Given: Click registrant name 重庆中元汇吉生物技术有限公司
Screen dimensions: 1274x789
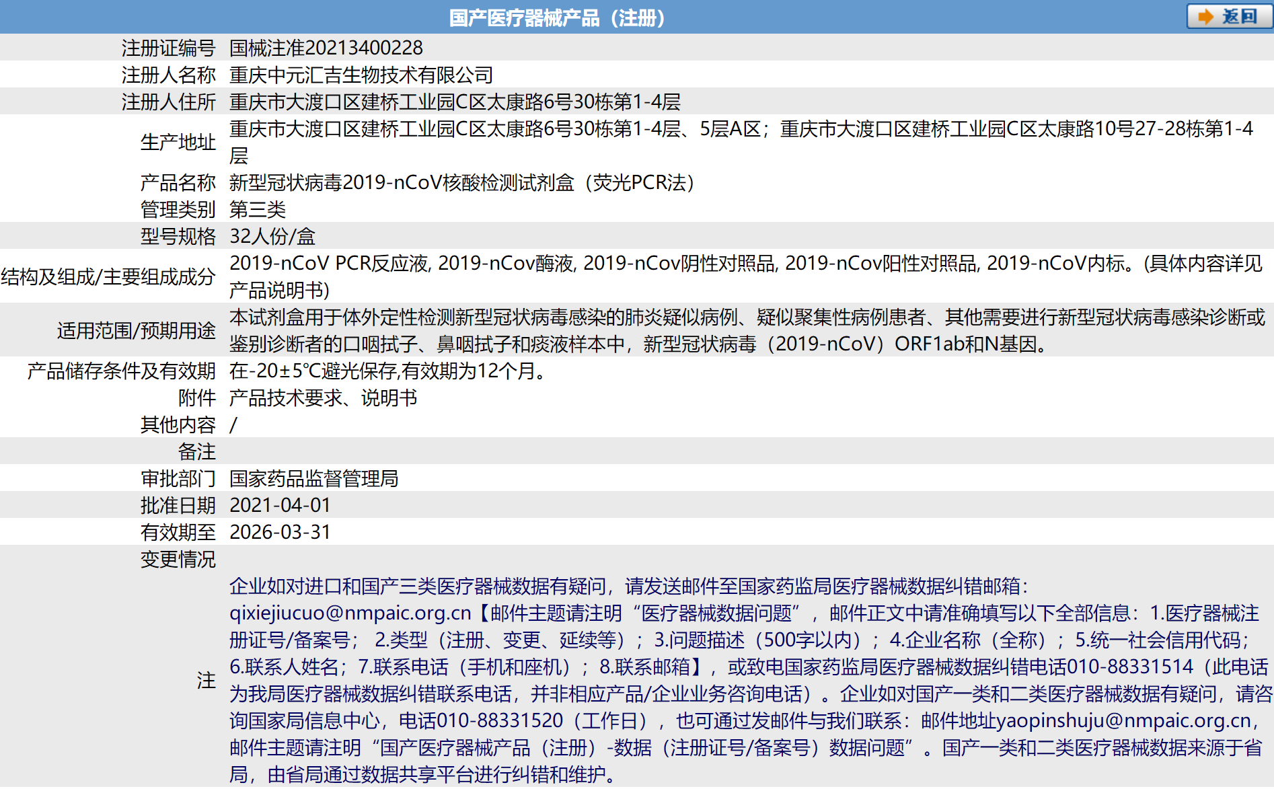Looking at the screenshot, I should (361, 75).
